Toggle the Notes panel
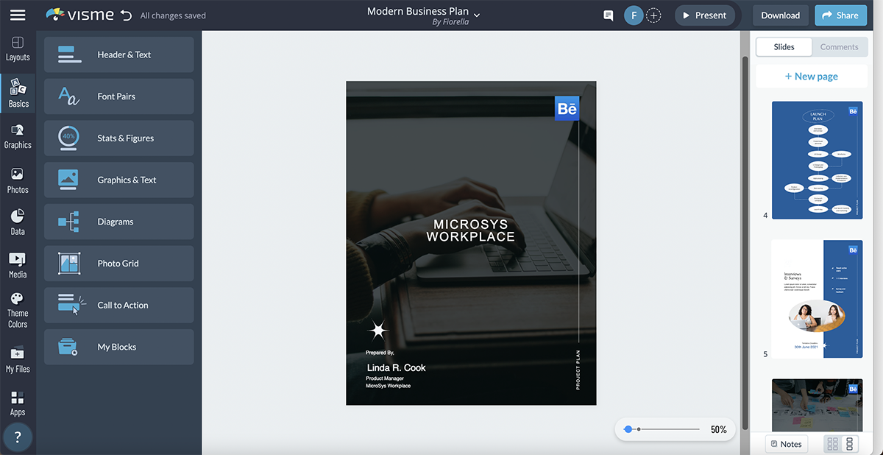Viewport: 883px width, 455px height. point(786,443)
